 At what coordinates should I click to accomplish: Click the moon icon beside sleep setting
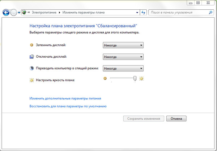click(x=32, y=68)
